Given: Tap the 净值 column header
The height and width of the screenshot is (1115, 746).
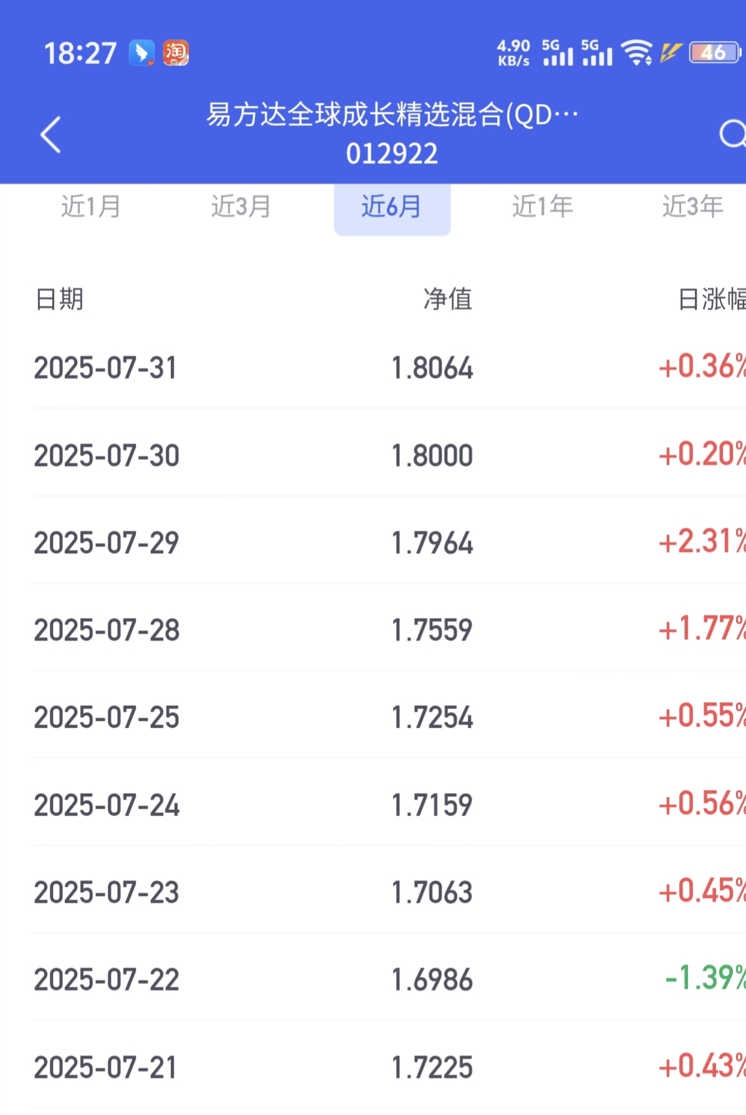Looking at the screenshot, I should [x=448, y=299].
